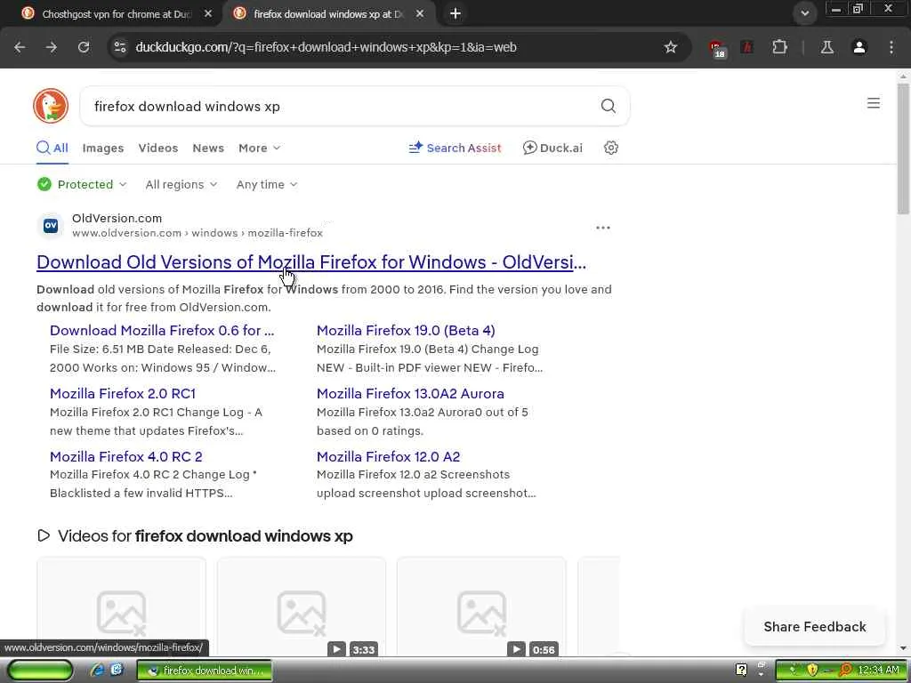Expand the Any time filter

tap(267, 184)
